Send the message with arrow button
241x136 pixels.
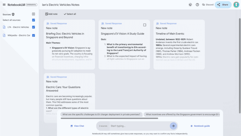(x=173, y=126)
